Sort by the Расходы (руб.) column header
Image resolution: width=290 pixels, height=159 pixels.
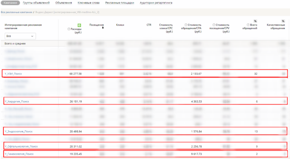point(76,31)
